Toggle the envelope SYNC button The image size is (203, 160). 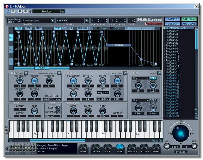pyautogui.click(x=57, y=28)
